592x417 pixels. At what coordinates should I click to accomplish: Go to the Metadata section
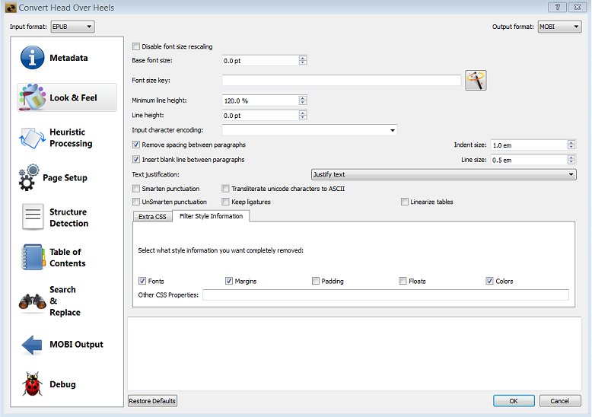point(67,58)
